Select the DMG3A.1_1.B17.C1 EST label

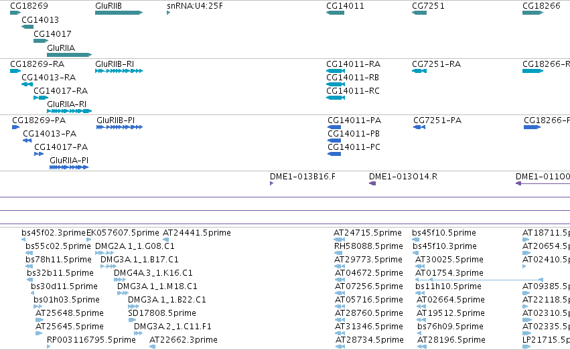tap(139, 260)
